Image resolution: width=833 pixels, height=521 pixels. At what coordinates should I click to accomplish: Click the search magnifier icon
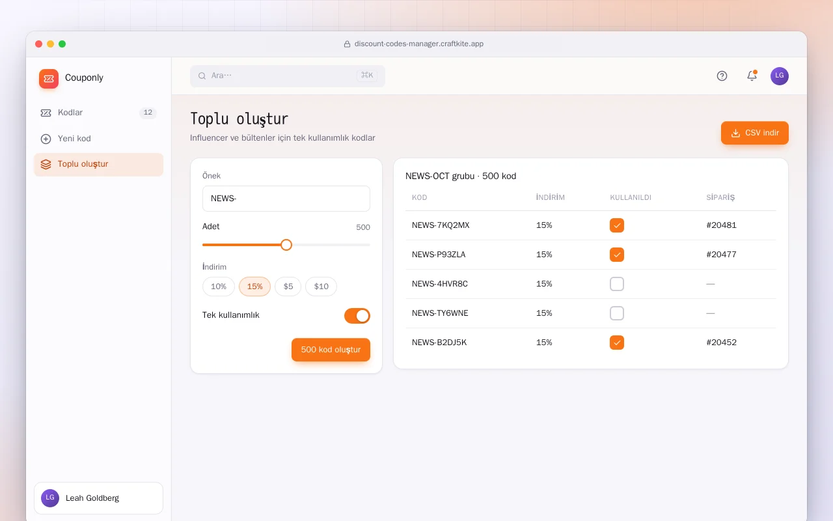click(x=202, y=76)
